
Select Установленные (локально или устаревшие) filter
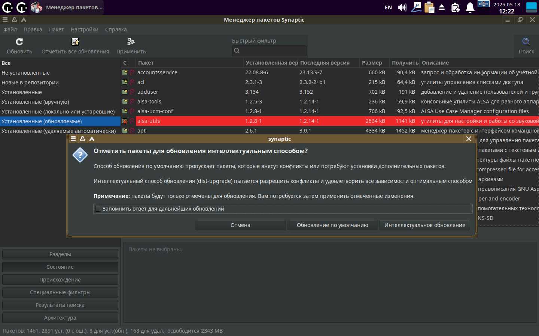(x=60, y=112)
